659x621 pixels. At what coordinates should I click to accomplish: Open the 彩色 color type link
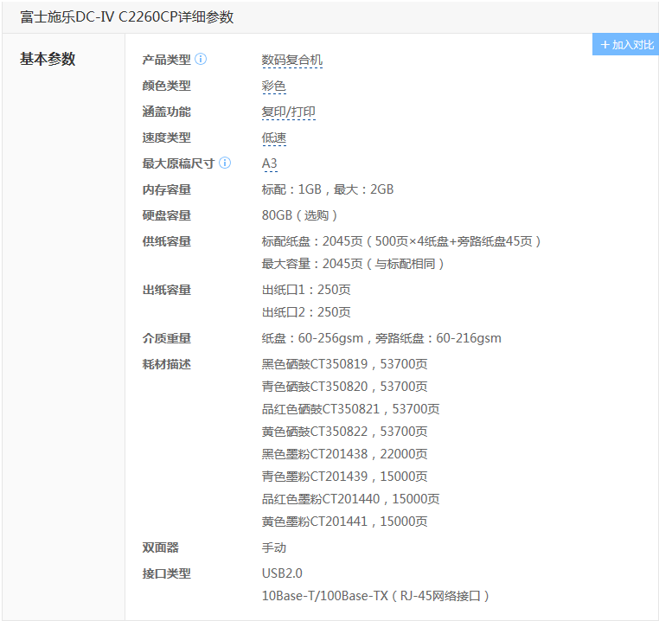[x=274, y=86]
